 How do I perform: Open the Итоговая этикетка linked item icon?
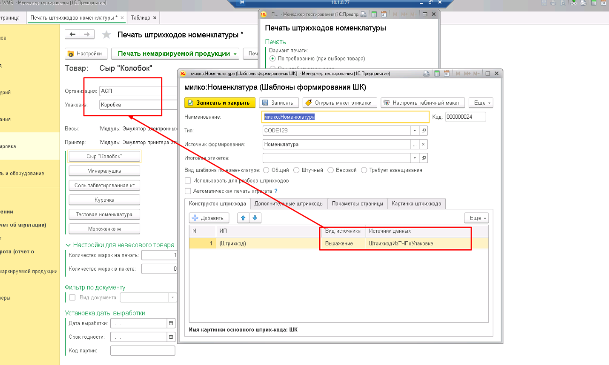423,158
